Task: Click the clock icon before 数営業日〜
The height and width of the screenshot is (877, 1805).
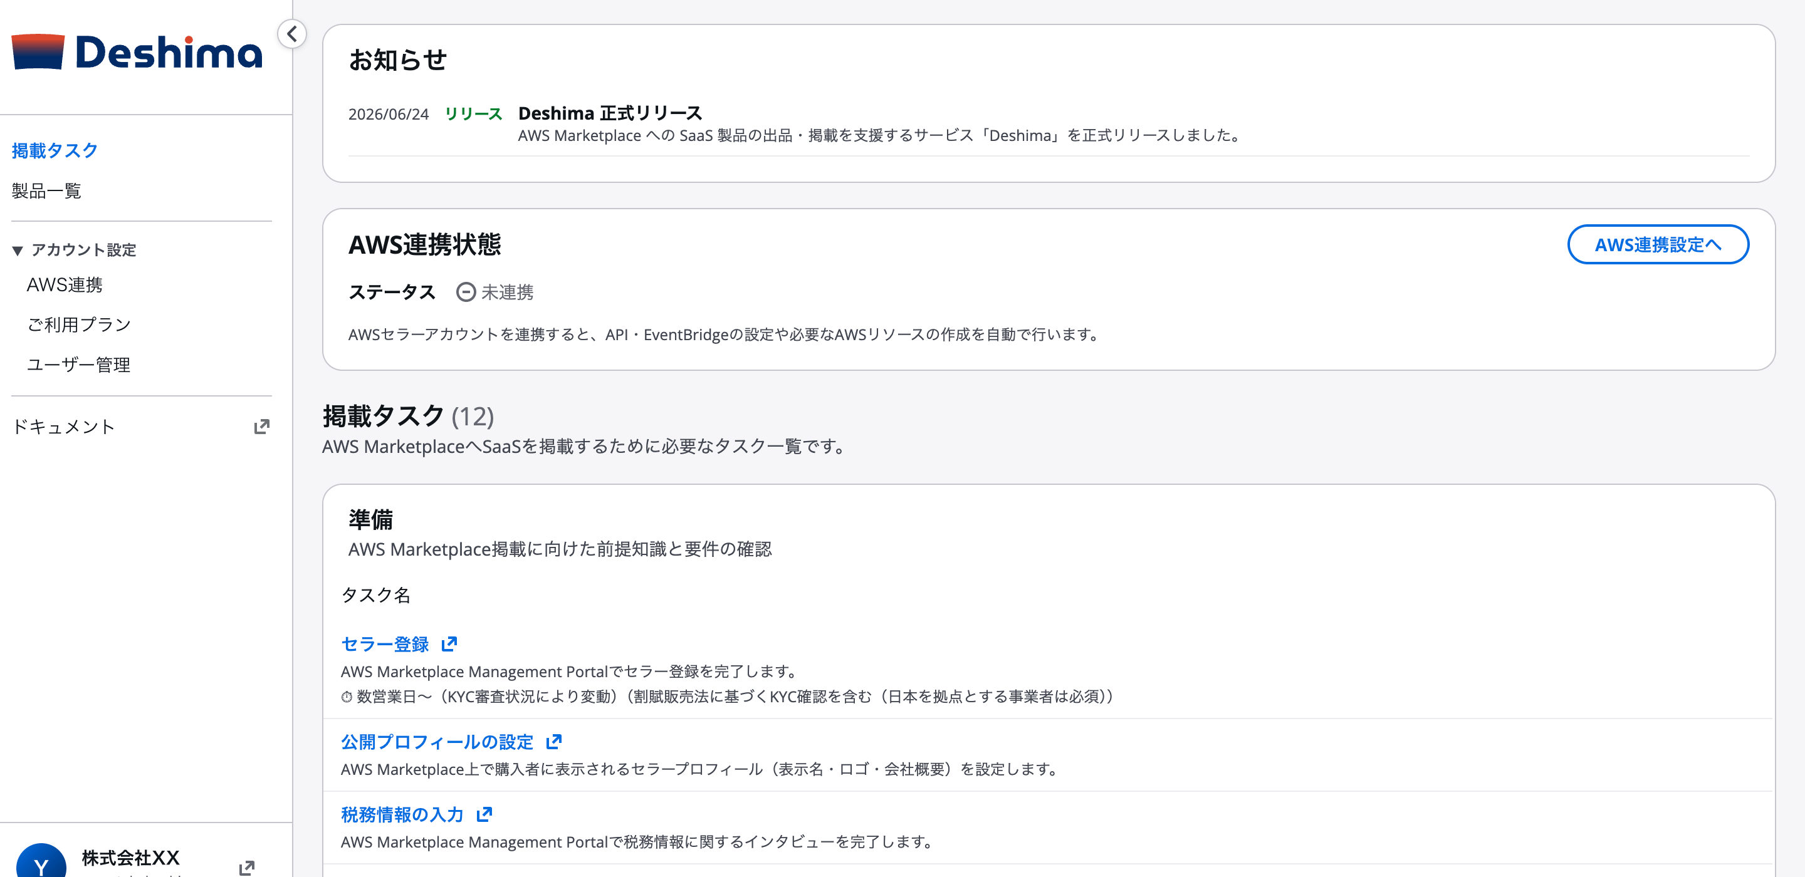Action: [346, 697]
